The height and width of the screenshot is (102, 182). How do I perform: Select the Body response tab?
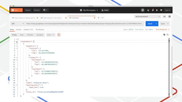point(12,29)
